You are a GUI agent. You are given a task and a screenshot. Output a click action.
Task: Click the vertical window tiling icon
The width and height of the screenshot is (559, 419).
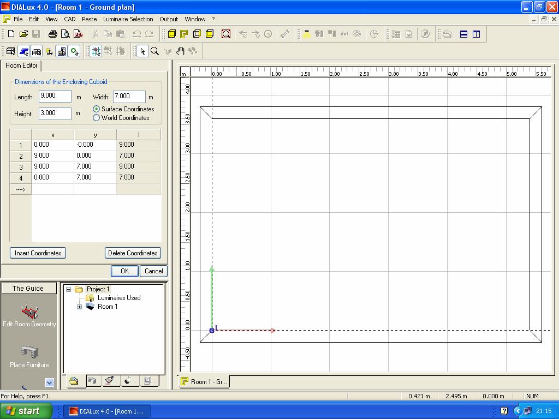pyautogui.click(x=476, y=34)
